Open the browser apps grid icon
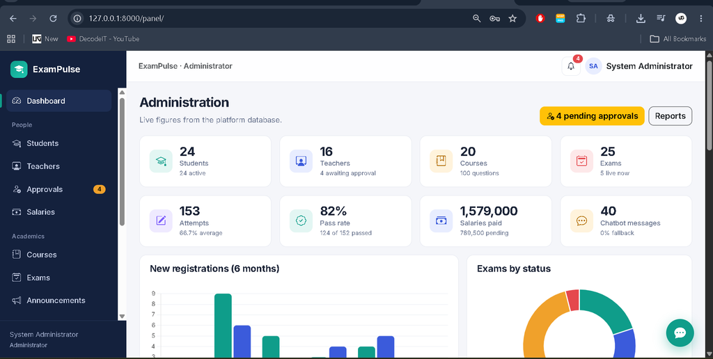This screenshot has width=713, height=359. click(11, 39)
